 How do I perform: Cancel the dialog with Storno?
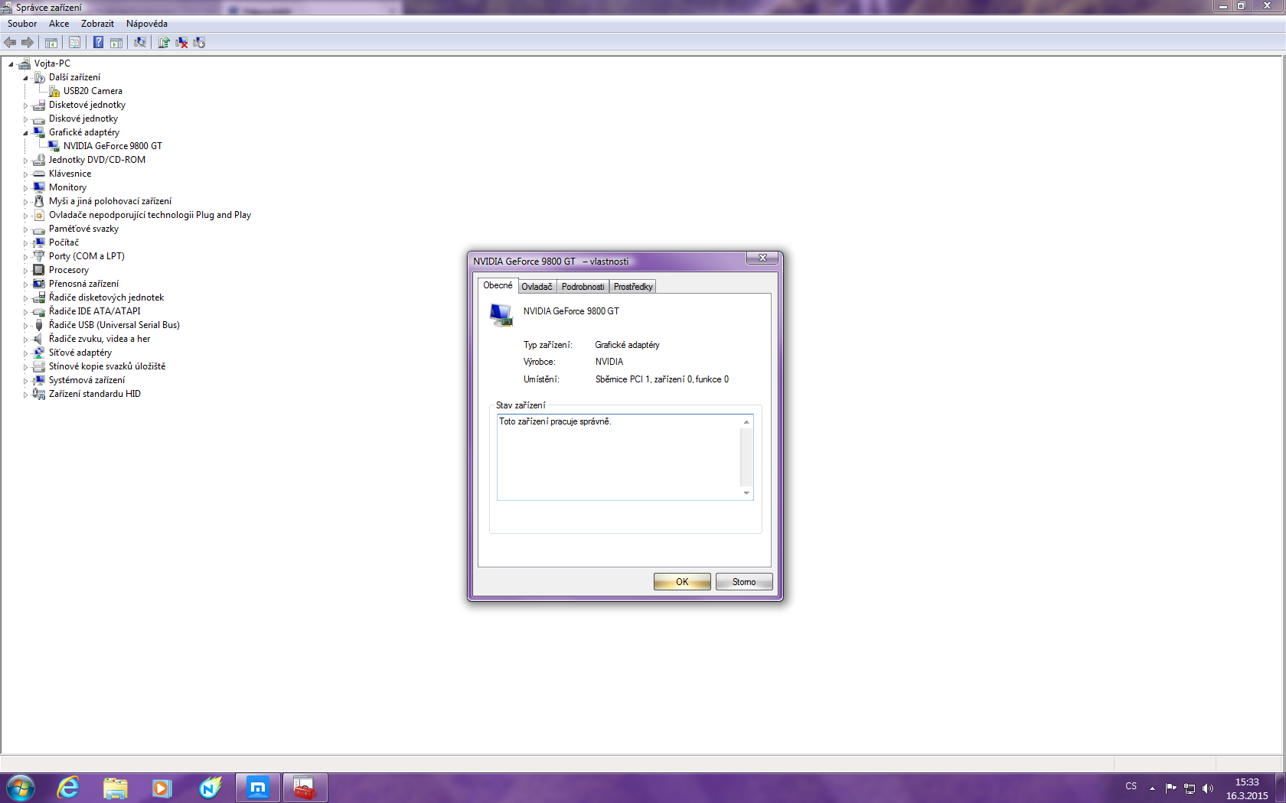(744, 582)
